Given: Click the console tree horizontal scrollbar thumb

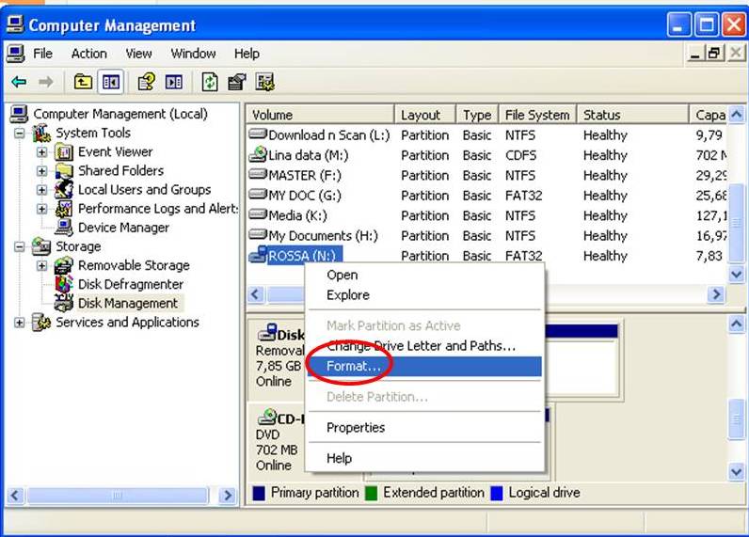Looking at the screenshot, I should (118, 496).
